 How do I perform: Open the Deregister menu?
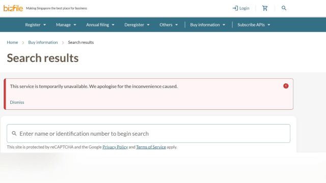tap(137, 25)
